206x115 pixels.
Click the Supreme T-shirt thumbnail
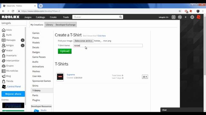tap(60, 77)
